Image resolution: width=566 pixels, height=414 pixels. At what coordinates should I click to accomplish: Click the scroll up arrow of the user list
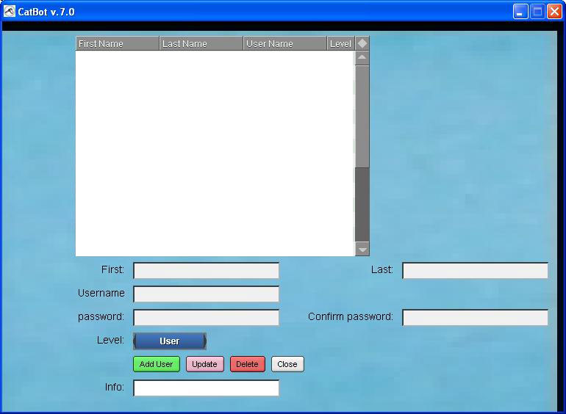pos(362,58)
